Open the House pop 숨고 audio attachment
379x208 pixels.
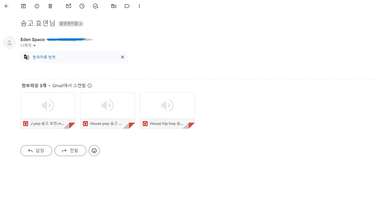pyautogui.click(x=108, y=111)
